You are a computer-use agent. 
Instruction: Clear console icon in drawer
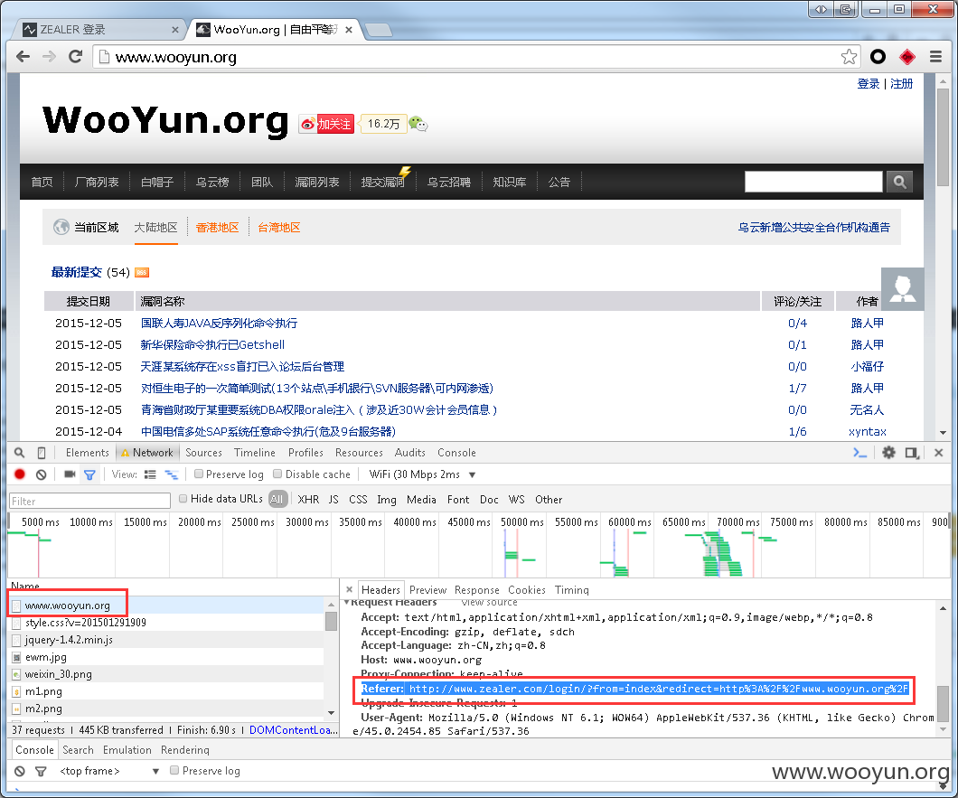click(x=20, y=771)
